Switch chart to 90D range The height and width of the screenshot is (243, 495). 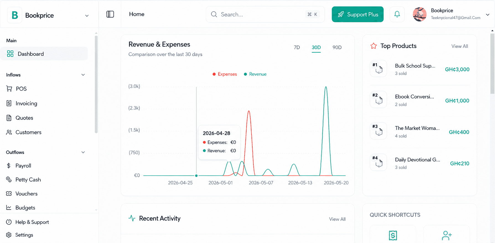[x=337, y=47]
